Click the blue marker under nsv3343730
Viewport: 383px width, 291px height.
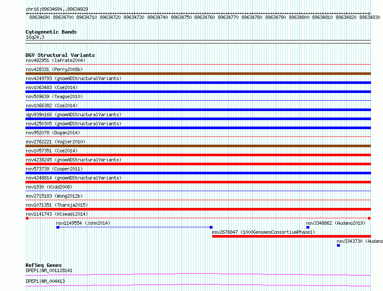339,245
